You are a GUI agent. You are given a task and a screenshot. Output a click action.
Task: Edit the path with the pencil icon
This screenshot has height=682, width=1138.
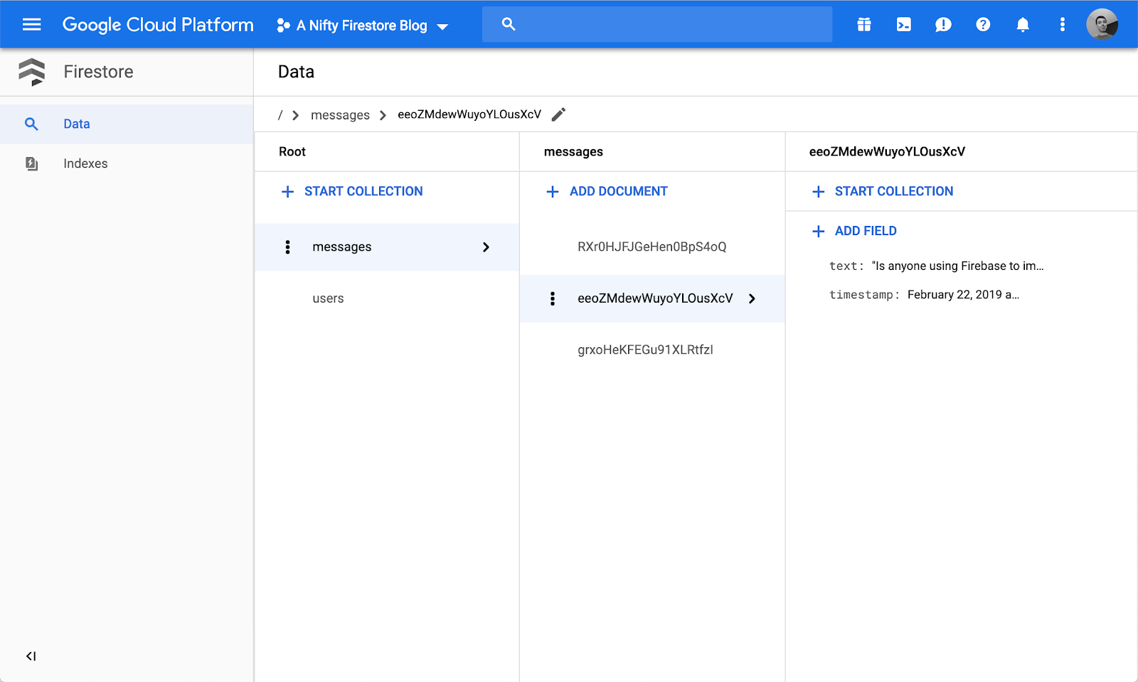coord(559,114)
